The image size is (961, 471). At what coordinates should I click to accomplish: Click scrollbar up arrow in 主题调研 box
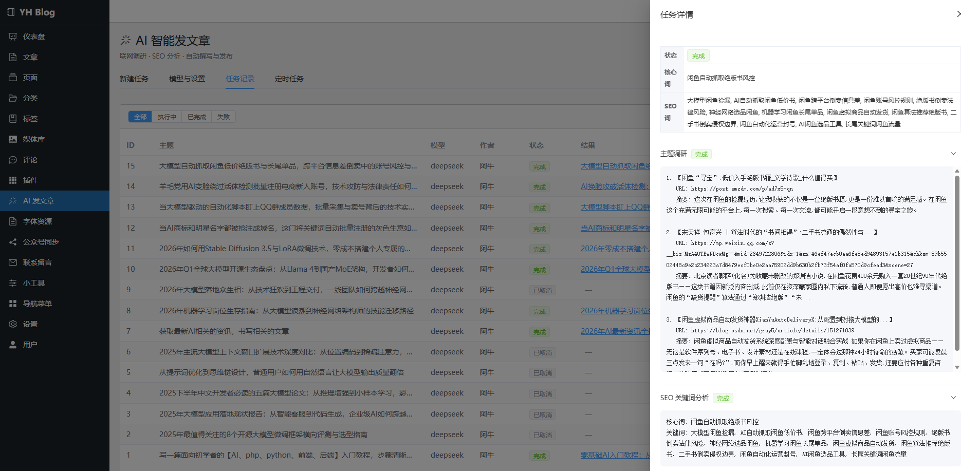pos(957,171)
